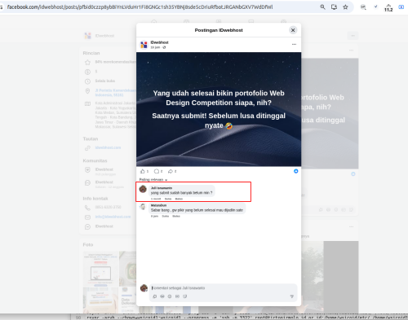Click idwebhost.com link under Tautan in background page
This screenshot has width=408, height=320.
click(108, 147)
